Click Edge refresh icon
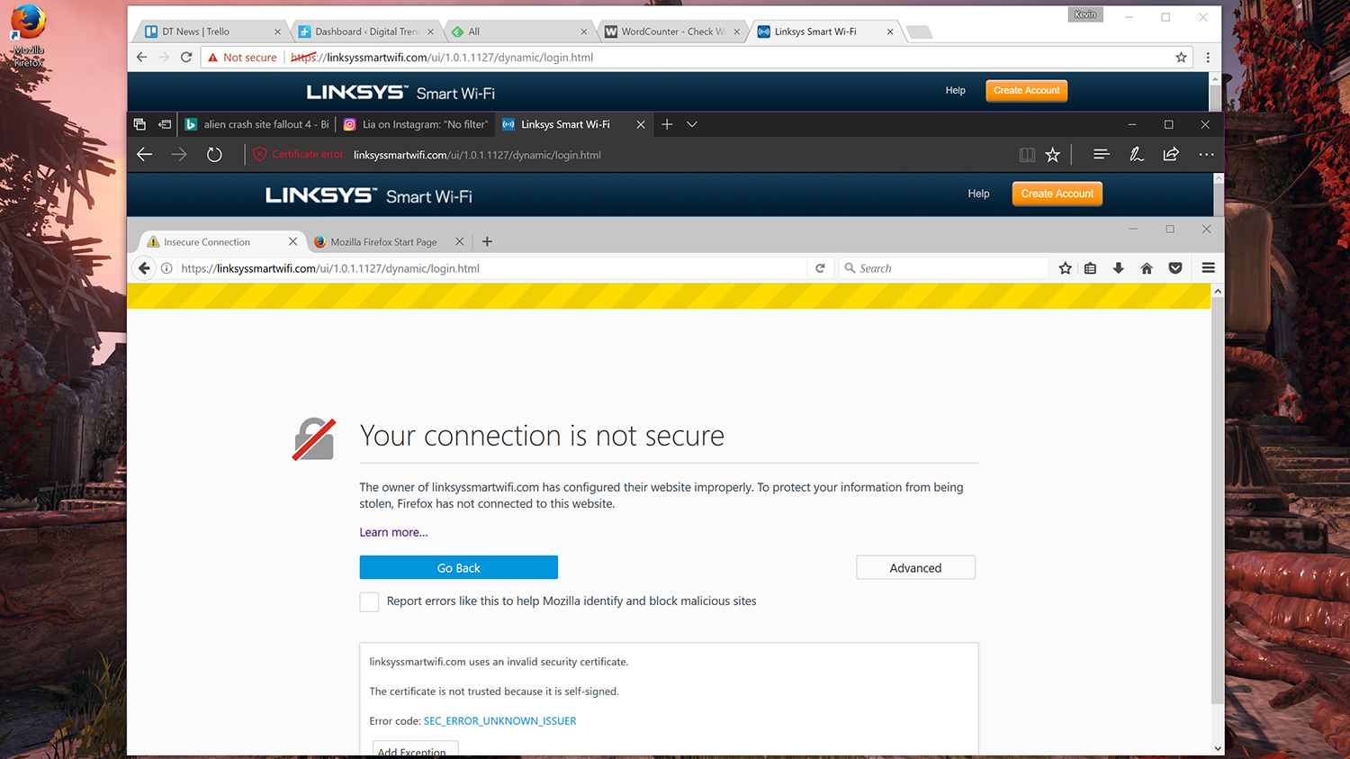Viewport: 1350px width, 759px height. [x=214, y=155]
